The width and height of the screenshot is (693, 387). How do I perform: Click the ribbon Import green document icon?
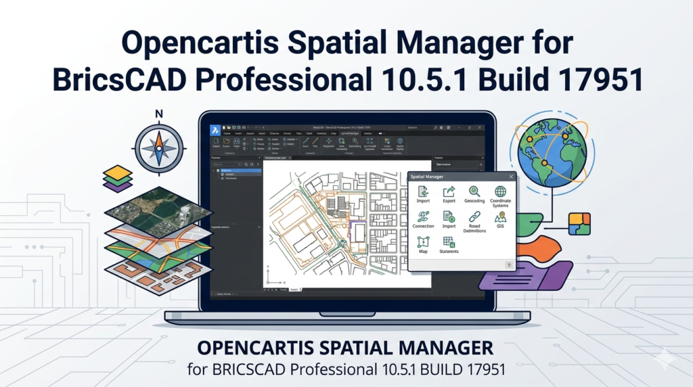click(216, 141)
